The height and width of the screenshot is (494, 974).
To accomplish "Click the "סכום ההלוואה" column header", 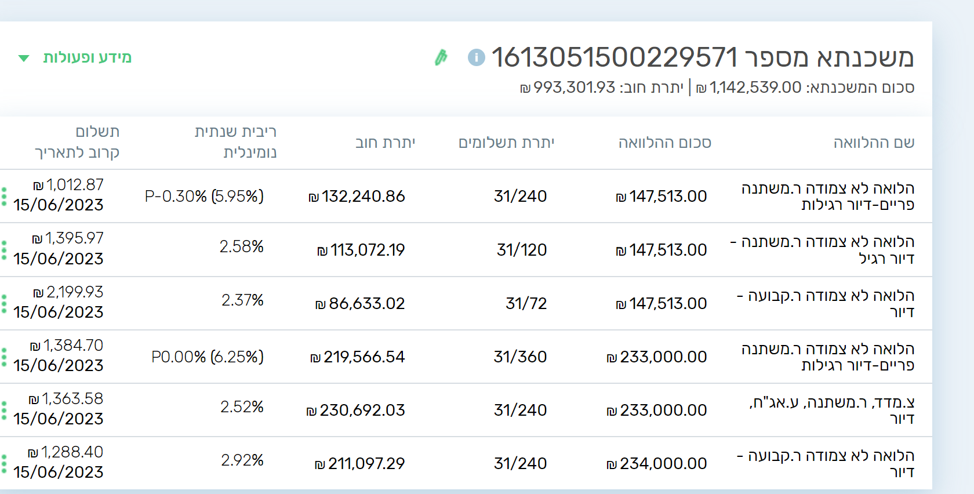I will (x=664, y=143).
